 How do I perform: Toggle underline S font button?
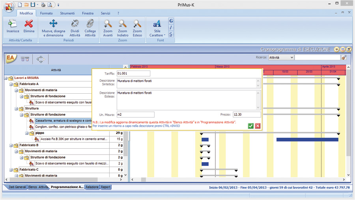171,34
